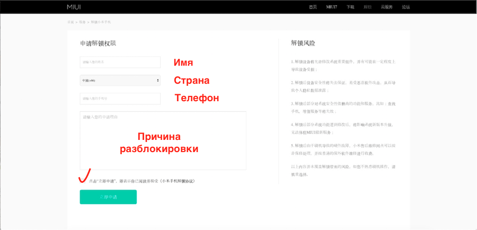Click the arrows on the country code selector
The image size is (477, 230).
click(158, 81)
